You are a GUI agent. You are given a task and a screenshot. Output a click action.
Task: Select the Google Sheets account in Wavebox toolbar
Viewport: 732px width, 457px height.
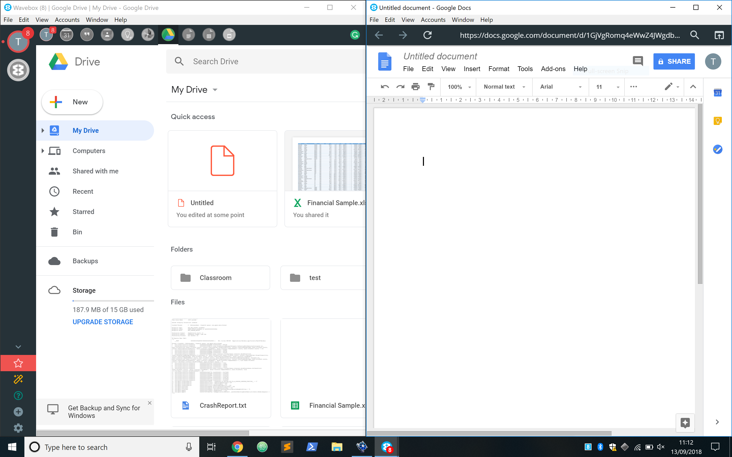tap(209, 35)
